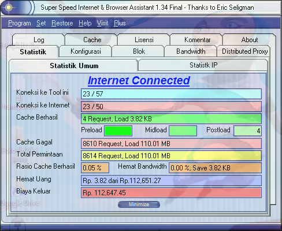Click the Total Permintaan label
282x231 pixels.
click(39, 154)
